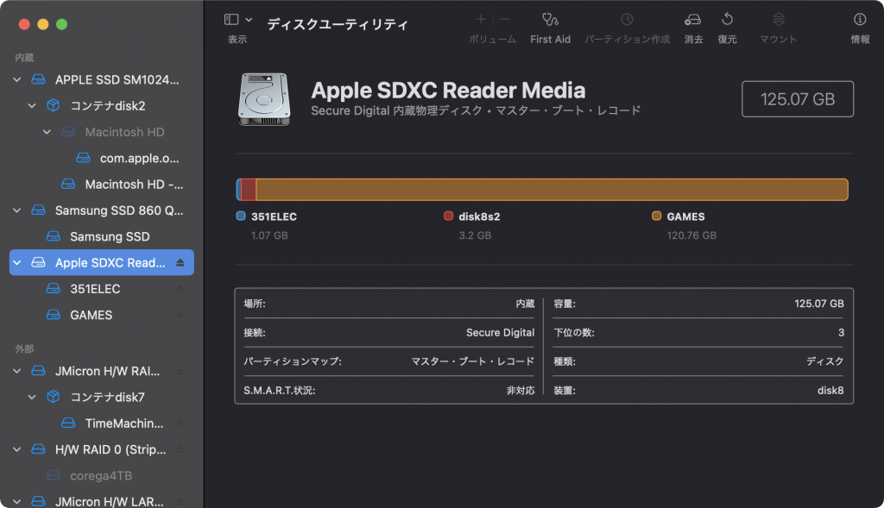Viewport: 884px width, 508px height.
Task: Collapse the コンテナdisk7 container
Action: point(32,397)
